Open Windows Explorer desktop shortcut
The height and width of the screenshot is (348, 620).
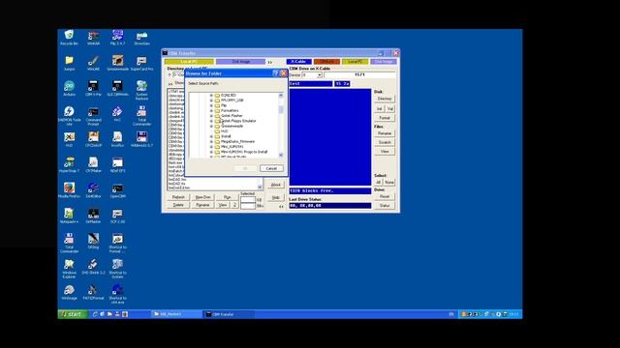tap(69, 269)
